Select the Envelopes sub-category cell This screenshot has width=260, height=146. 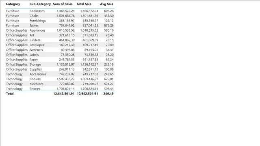tap(37, 45)
